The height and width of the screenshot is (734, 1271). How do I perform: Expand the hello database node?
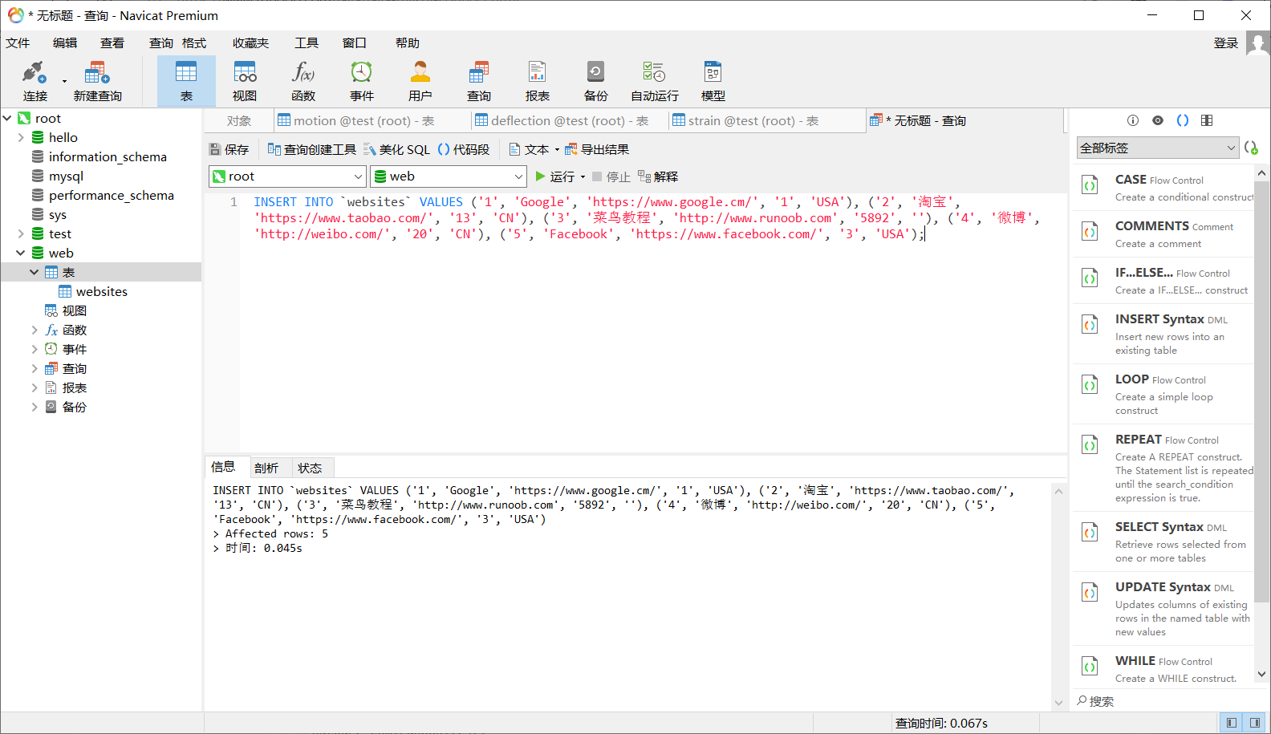pos(21,138)
